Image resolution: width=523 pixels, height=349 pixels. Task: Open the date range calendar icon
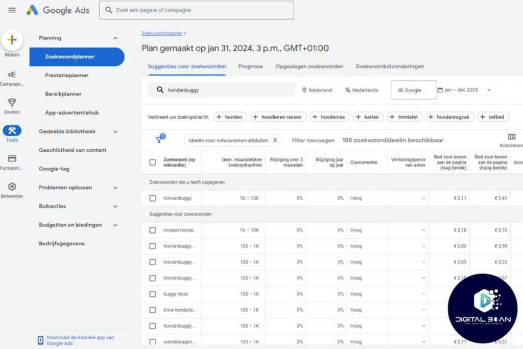440,90
